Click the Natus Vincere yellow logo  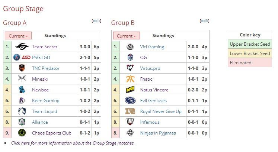130,90
